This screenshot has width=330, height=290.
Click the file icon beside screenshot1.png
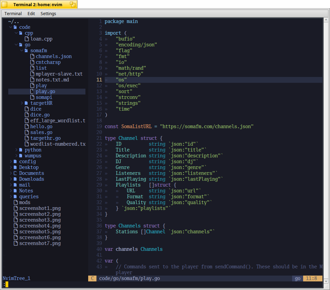click(x=16, y=208)
